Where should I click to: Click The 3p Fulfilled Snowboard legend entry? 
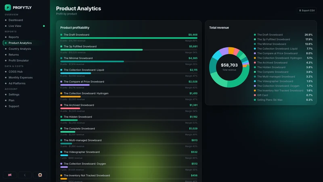283,39
